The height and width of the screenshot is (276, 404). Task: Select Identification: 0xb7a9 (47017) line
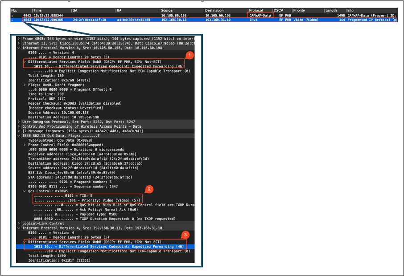(59, 80)
